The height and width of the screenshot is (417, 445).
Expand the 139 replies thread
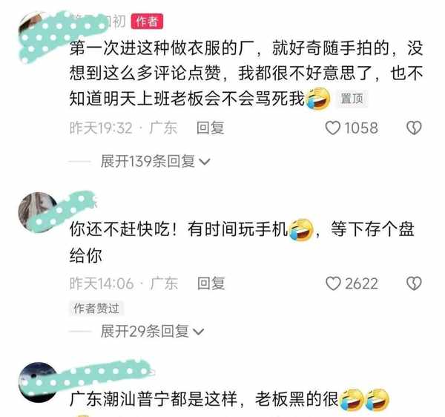(x=155, y=162)
